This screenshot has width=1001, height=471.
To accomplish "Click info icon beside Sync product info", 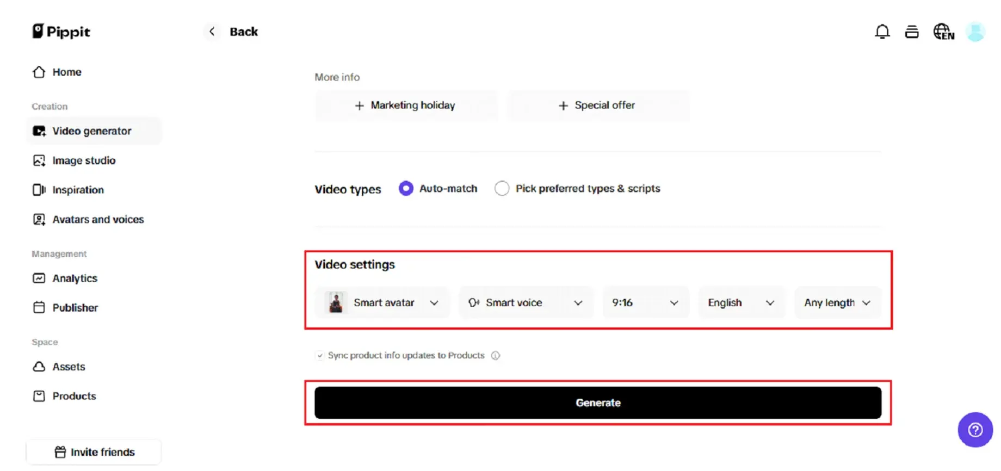I will [495, 356].
